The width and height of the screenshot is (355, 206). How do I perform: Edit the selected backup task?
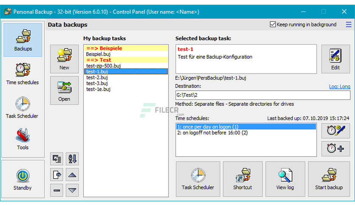click(x=335, y=59)
